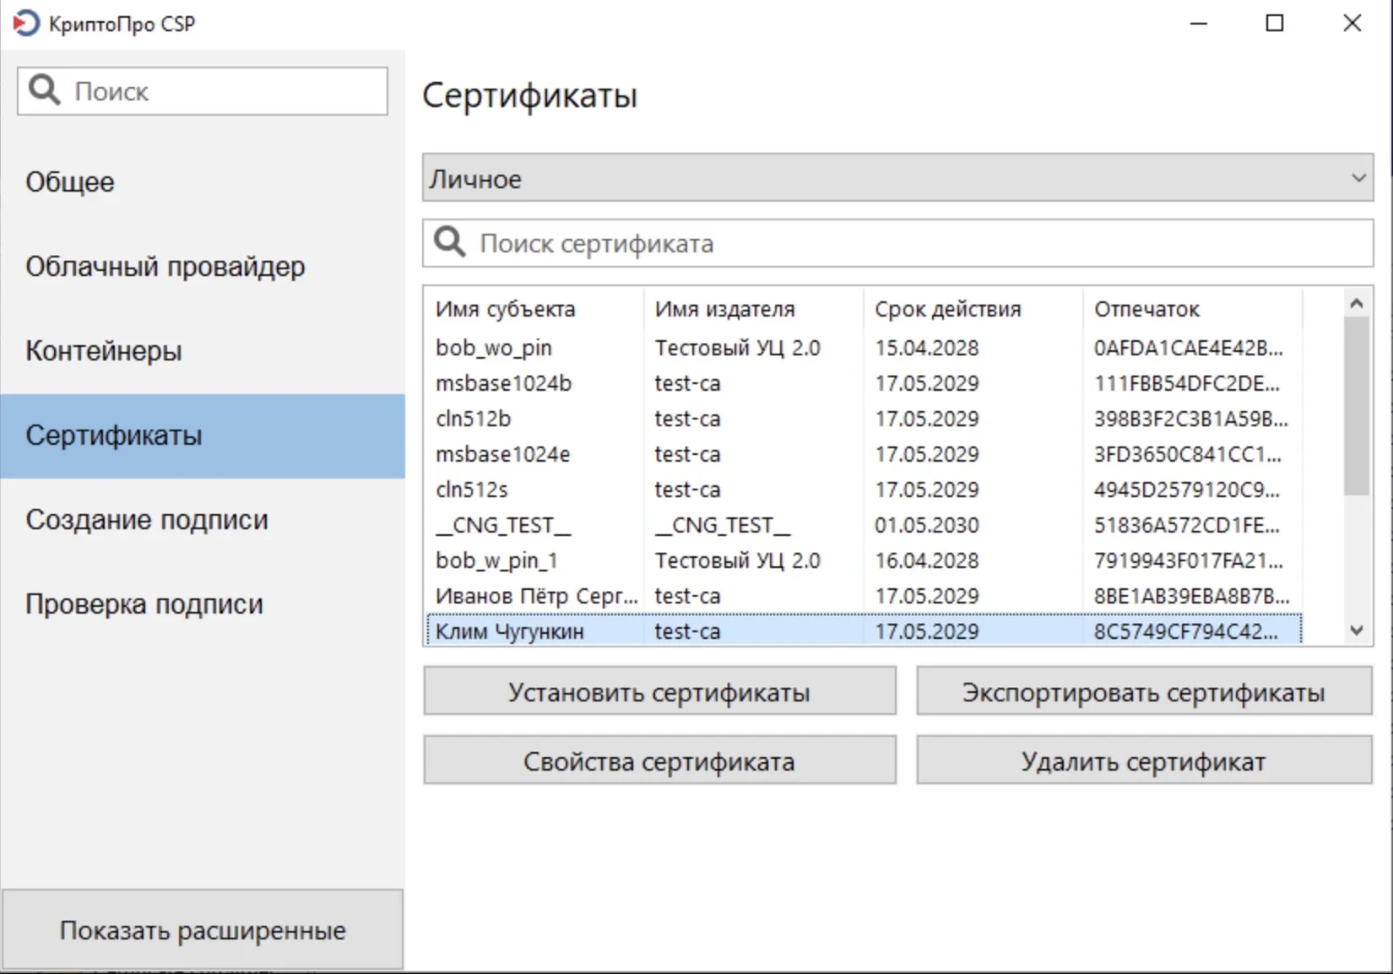Go to the Контейнеры section

point(104,351)
